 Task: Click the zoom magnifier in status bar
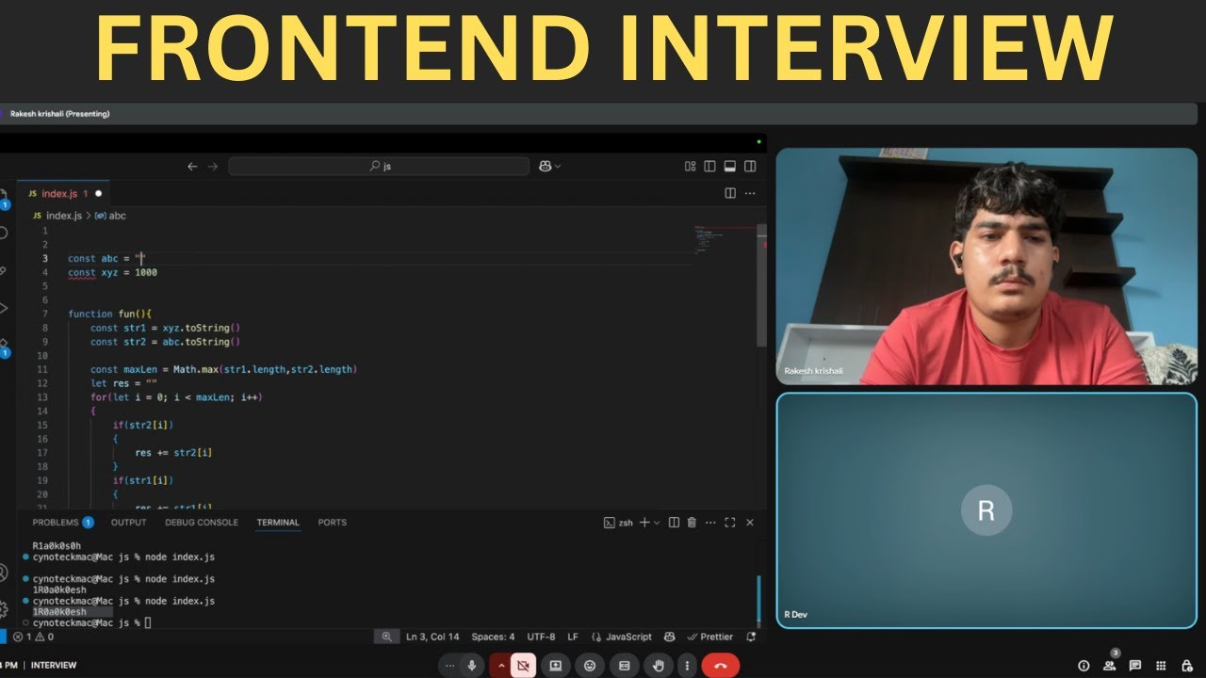click(386, 637)
